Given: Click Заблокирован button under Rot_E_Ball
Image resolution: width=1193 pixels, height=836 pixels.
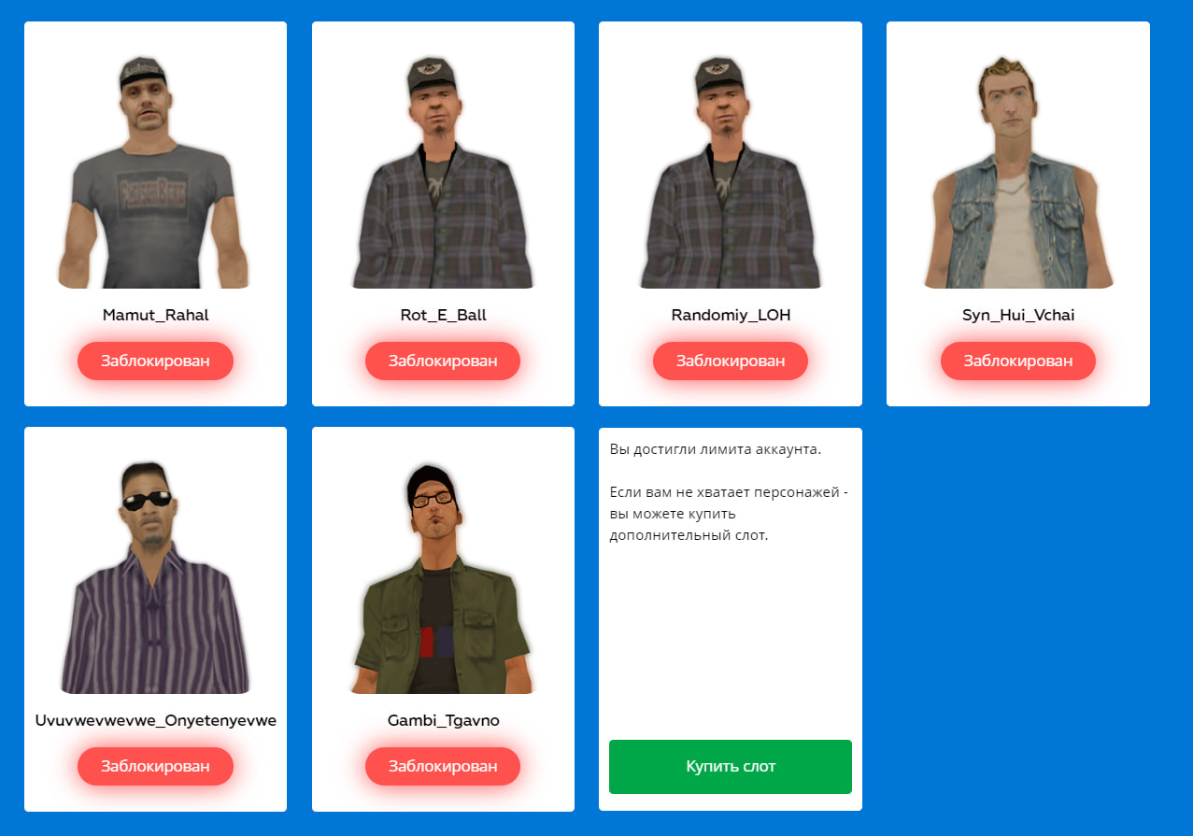Looking at the screenshot, I should pyautogui.click(x=443, y=361).
